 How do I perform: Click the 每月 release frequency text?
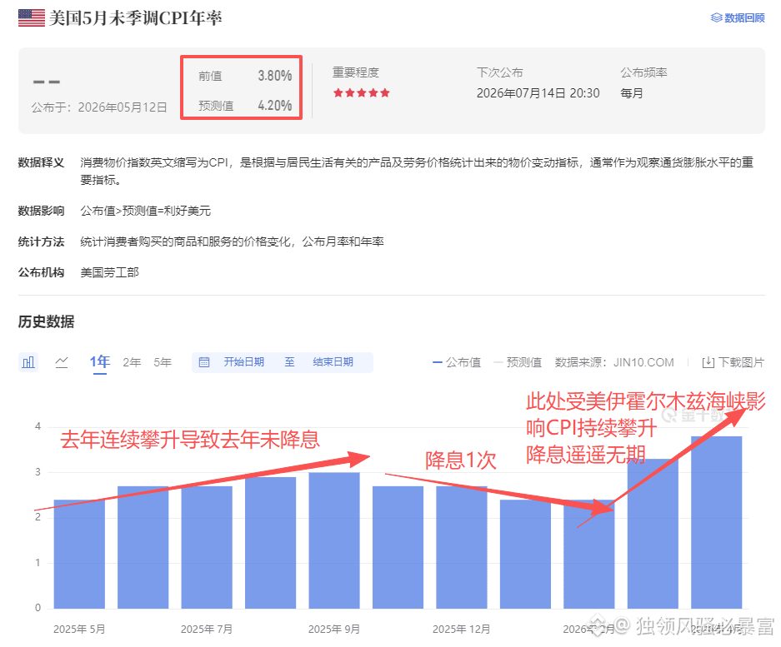pos(632,93)
